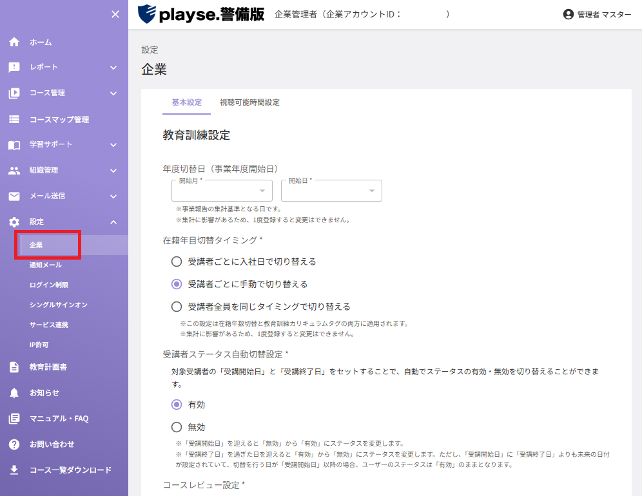This screenshot has width=642, height=496.
Task: Select 有効 radio button
Action: coord(177,405)
